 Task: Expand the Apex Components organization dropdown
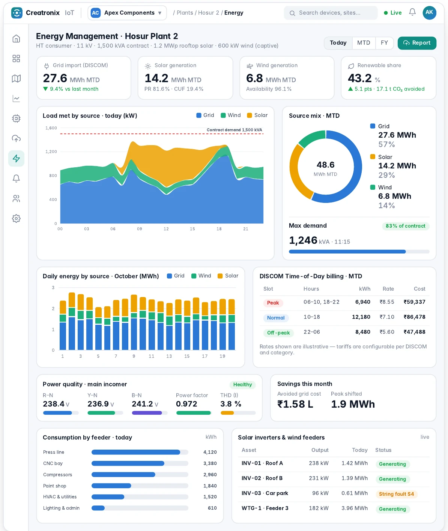coord(127,13)
